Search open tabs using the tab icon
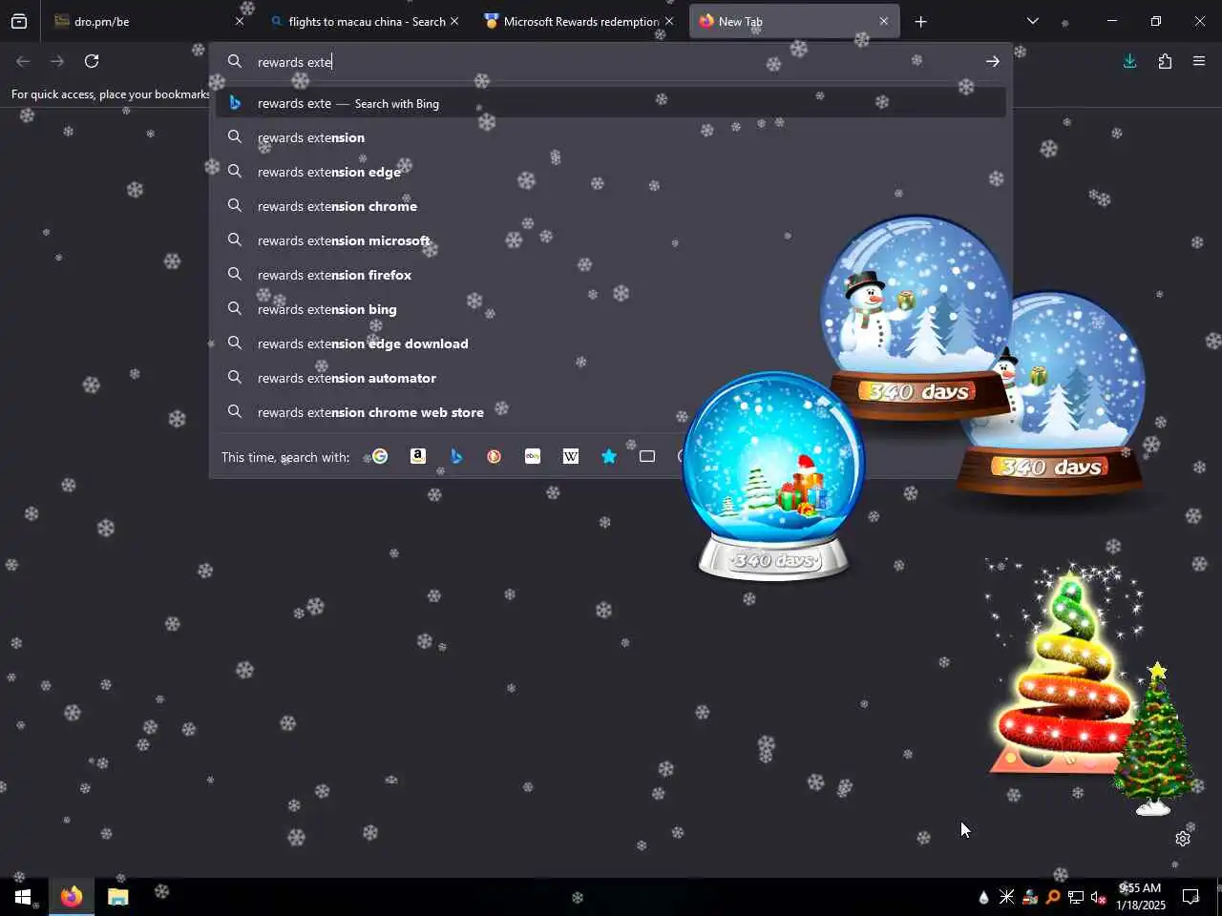The image size is (1222, 916). tap(647, 456)
